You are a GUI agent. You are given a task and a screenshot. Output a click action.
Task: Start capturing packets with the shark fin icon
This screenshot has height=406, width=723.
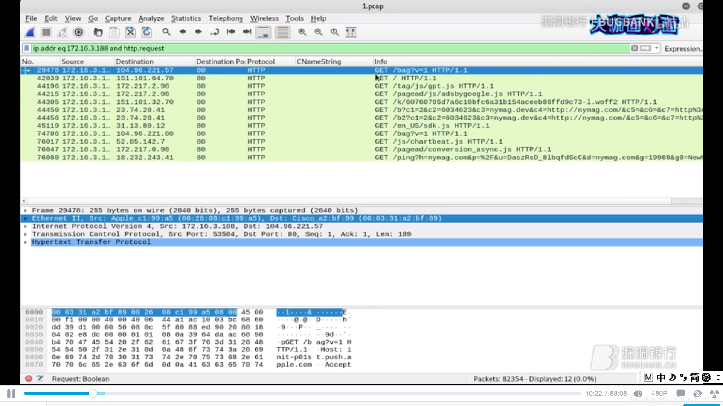pyautogui.click(x=30, y=32)
